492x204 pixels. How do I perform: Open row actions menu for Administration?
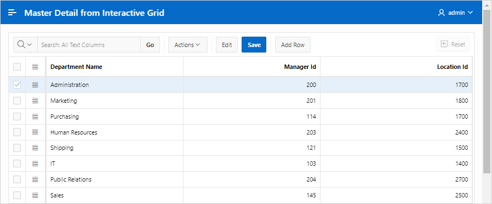(35, 85)
